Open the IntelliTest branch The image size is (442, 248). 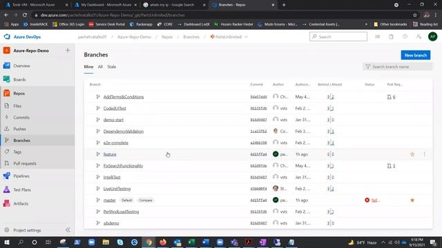pyautogui.click(x=112, y=178)
